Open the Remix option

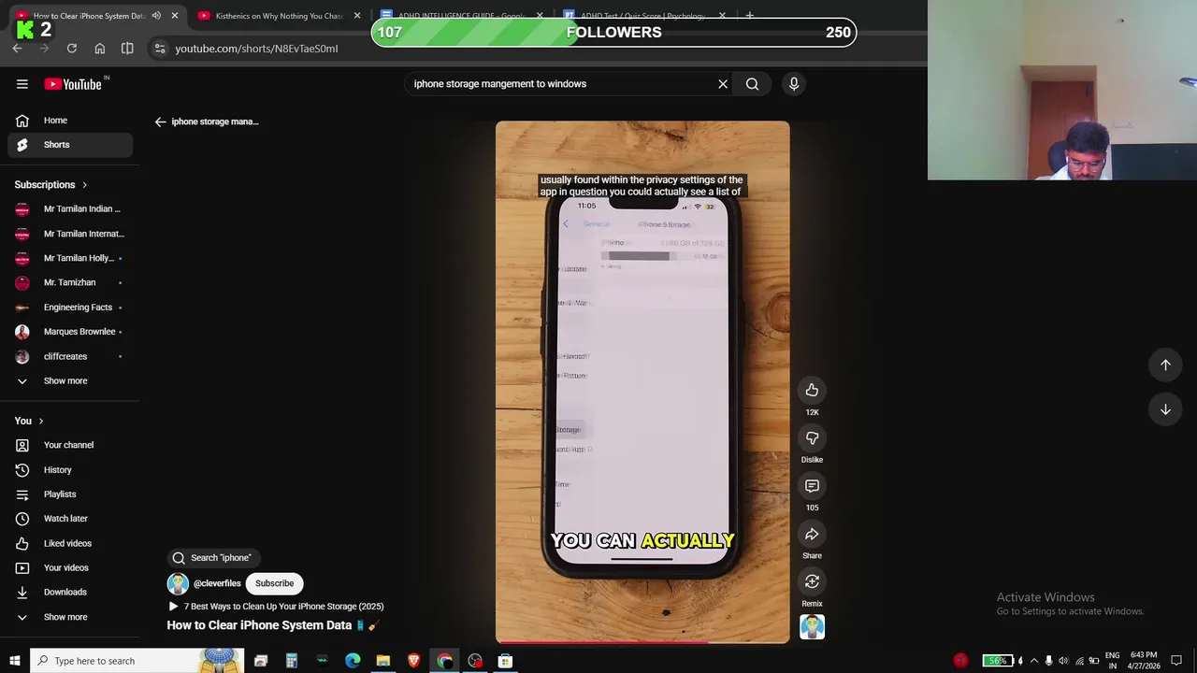coord(812,581)
